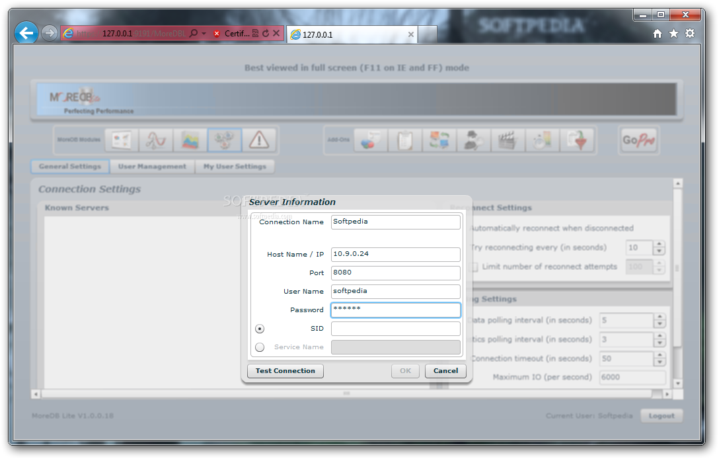Select the SID radio button
719x459 pixels.
click(x=260, y=329)
